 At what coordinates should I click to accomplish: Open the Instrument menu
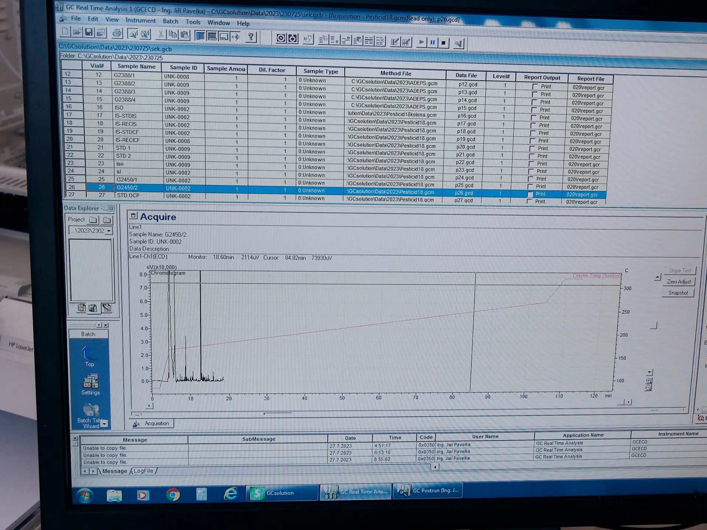click(x=140, y=21)
